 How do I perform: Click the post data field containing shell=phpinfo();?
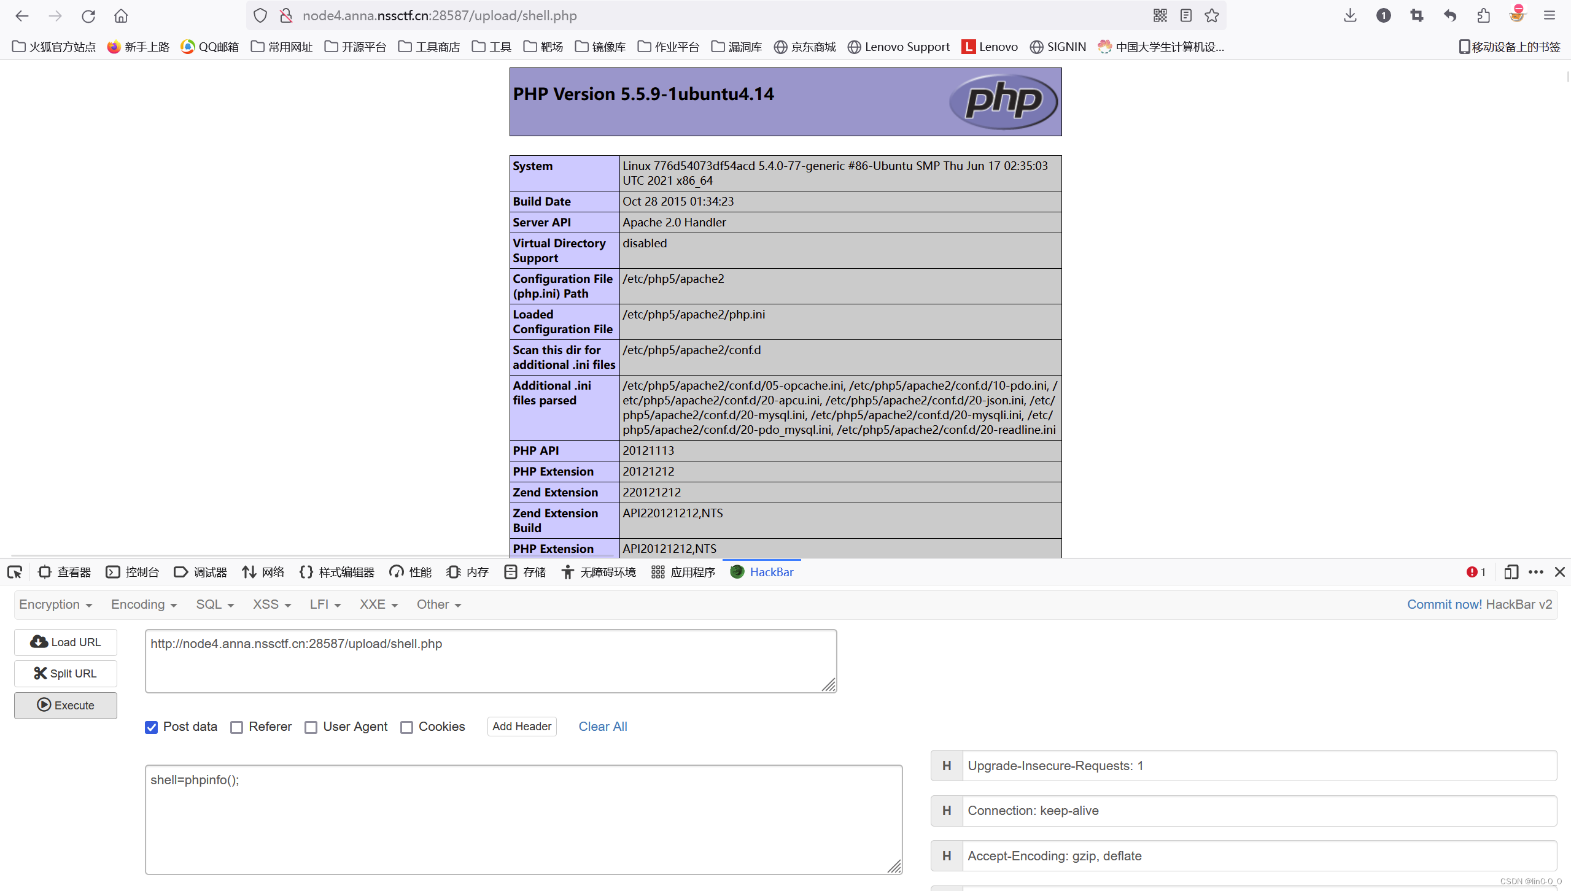click(523, 819)
